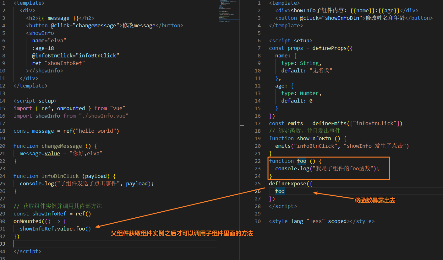
Task: Click the showInfo子组件内容 div line
Action: point(347,10)
